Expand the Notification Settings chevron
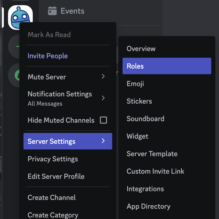This screenshot has width=219, height=219. click(103, 98)
